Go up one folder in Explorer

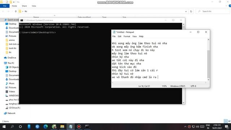click(16, 11)
